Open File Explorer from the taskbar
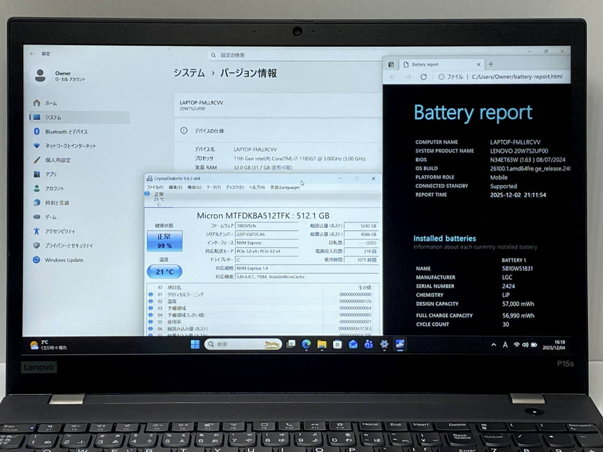603x452 pixels. pos(322,344)
